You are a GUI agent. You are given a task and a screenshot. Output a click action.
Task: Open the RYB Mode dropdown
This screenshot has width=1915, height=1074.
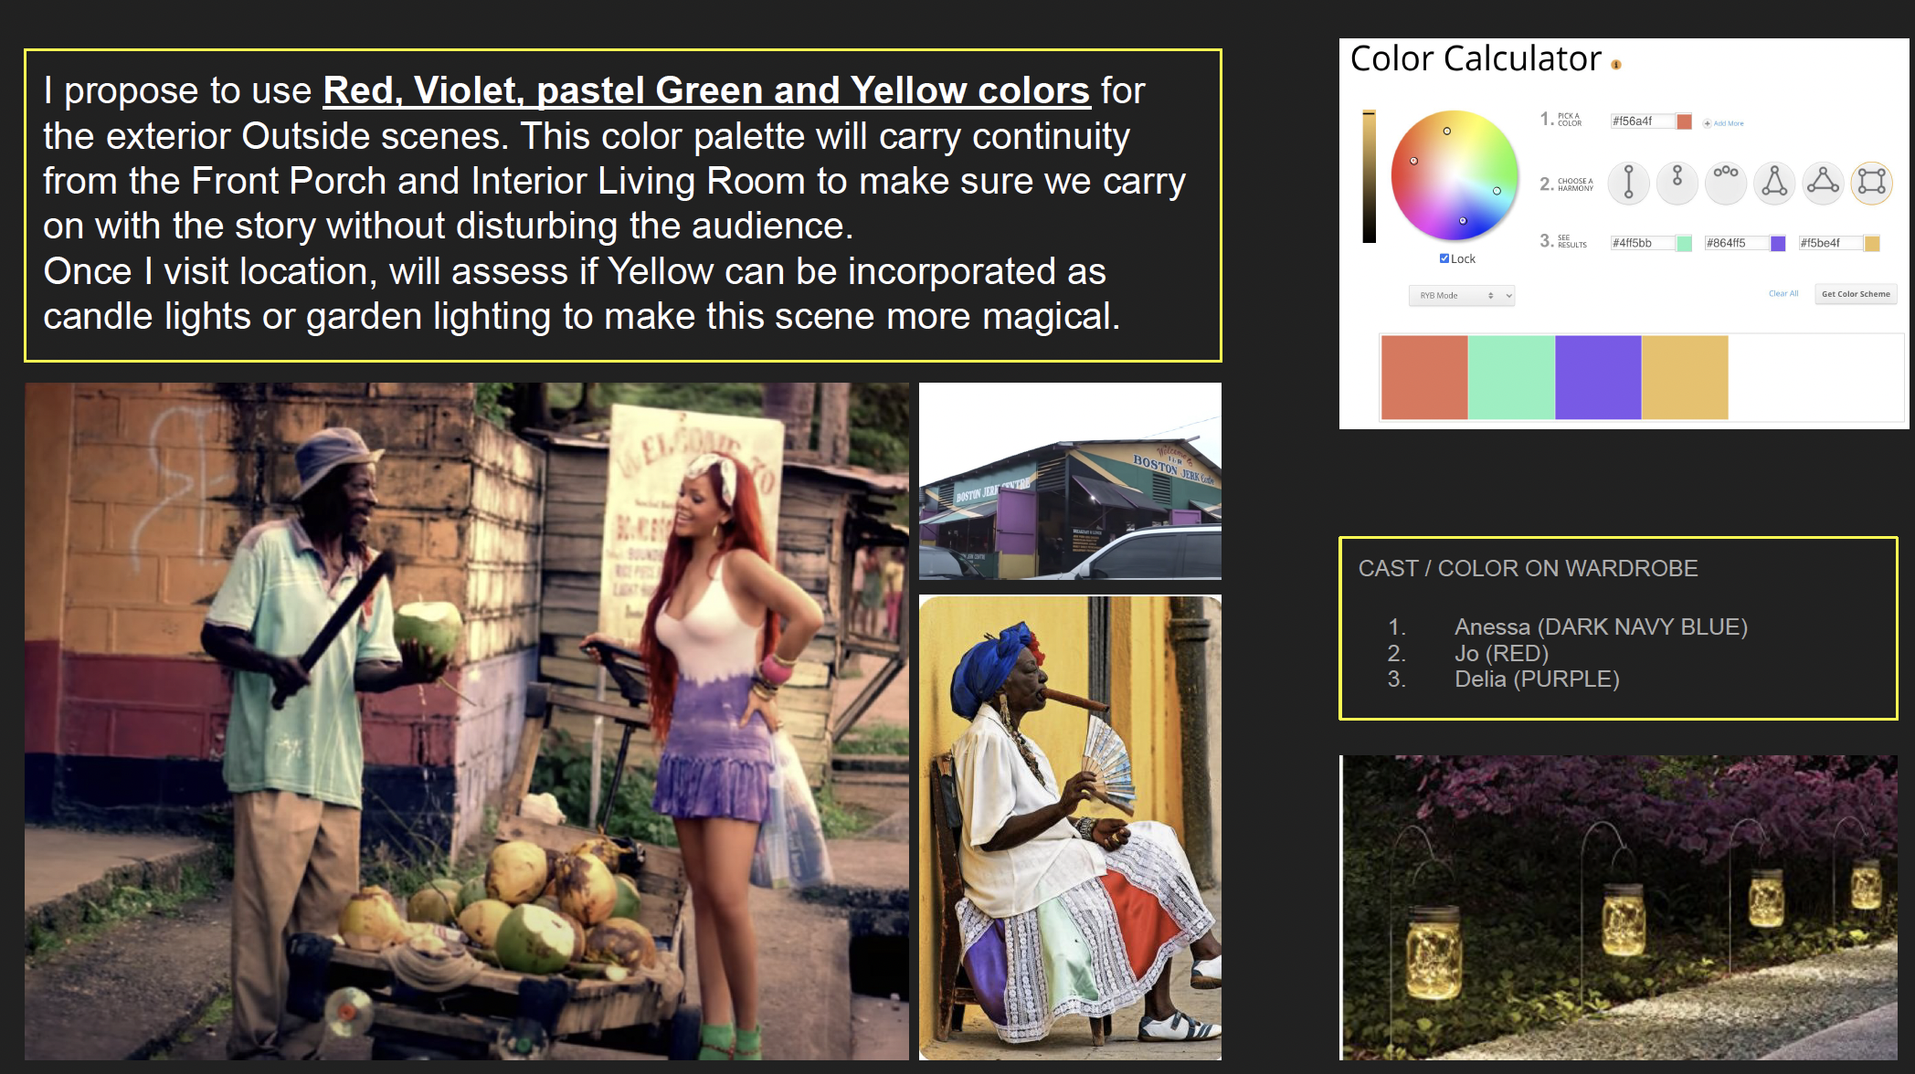(1461, 295)
